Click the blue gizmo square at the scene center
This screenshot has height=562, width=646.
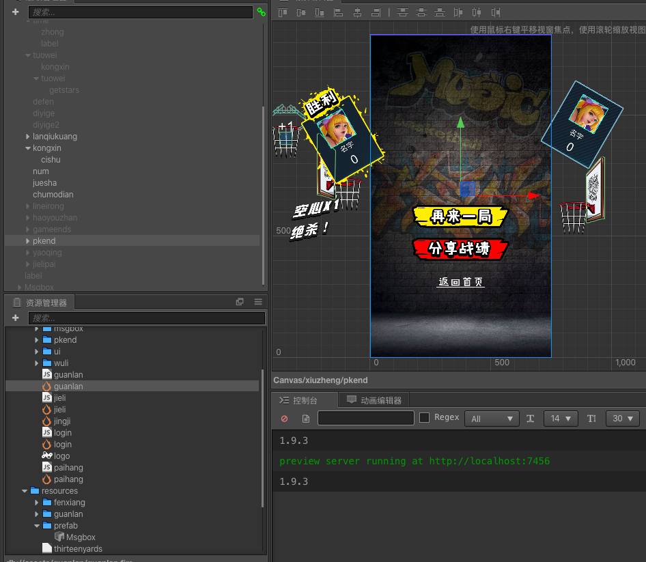click(x=467, y=189)
